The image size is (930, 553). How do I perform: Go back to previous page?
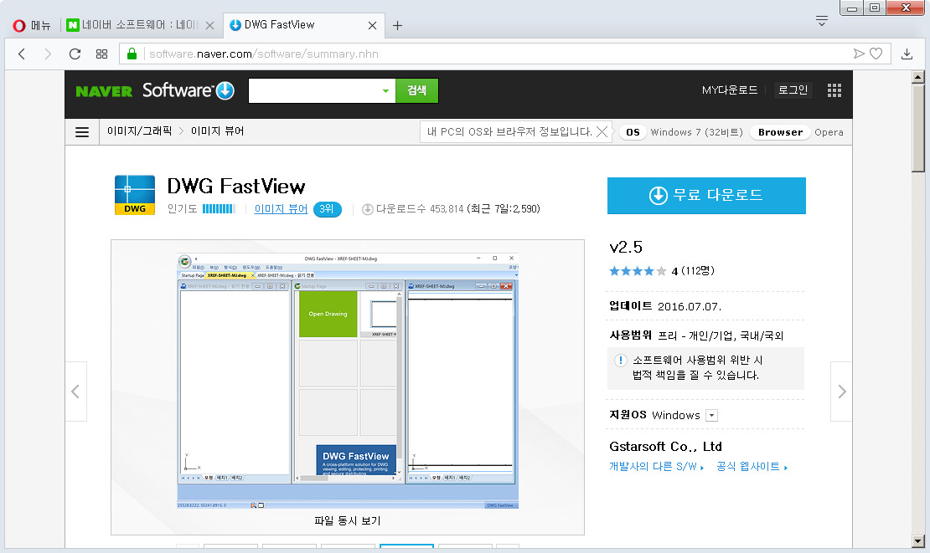(22, 54)
